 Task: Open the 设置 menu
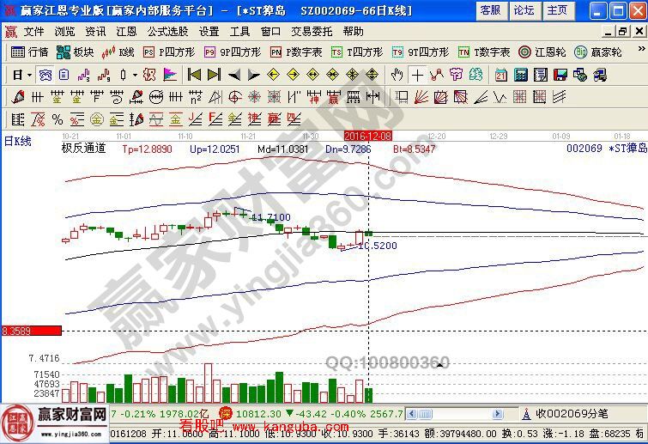(x=209, y=32)
